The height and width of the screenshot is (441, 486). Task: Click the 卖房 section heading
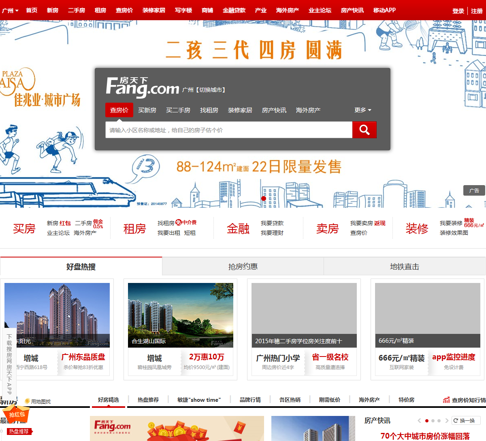(x=327, y=228)
